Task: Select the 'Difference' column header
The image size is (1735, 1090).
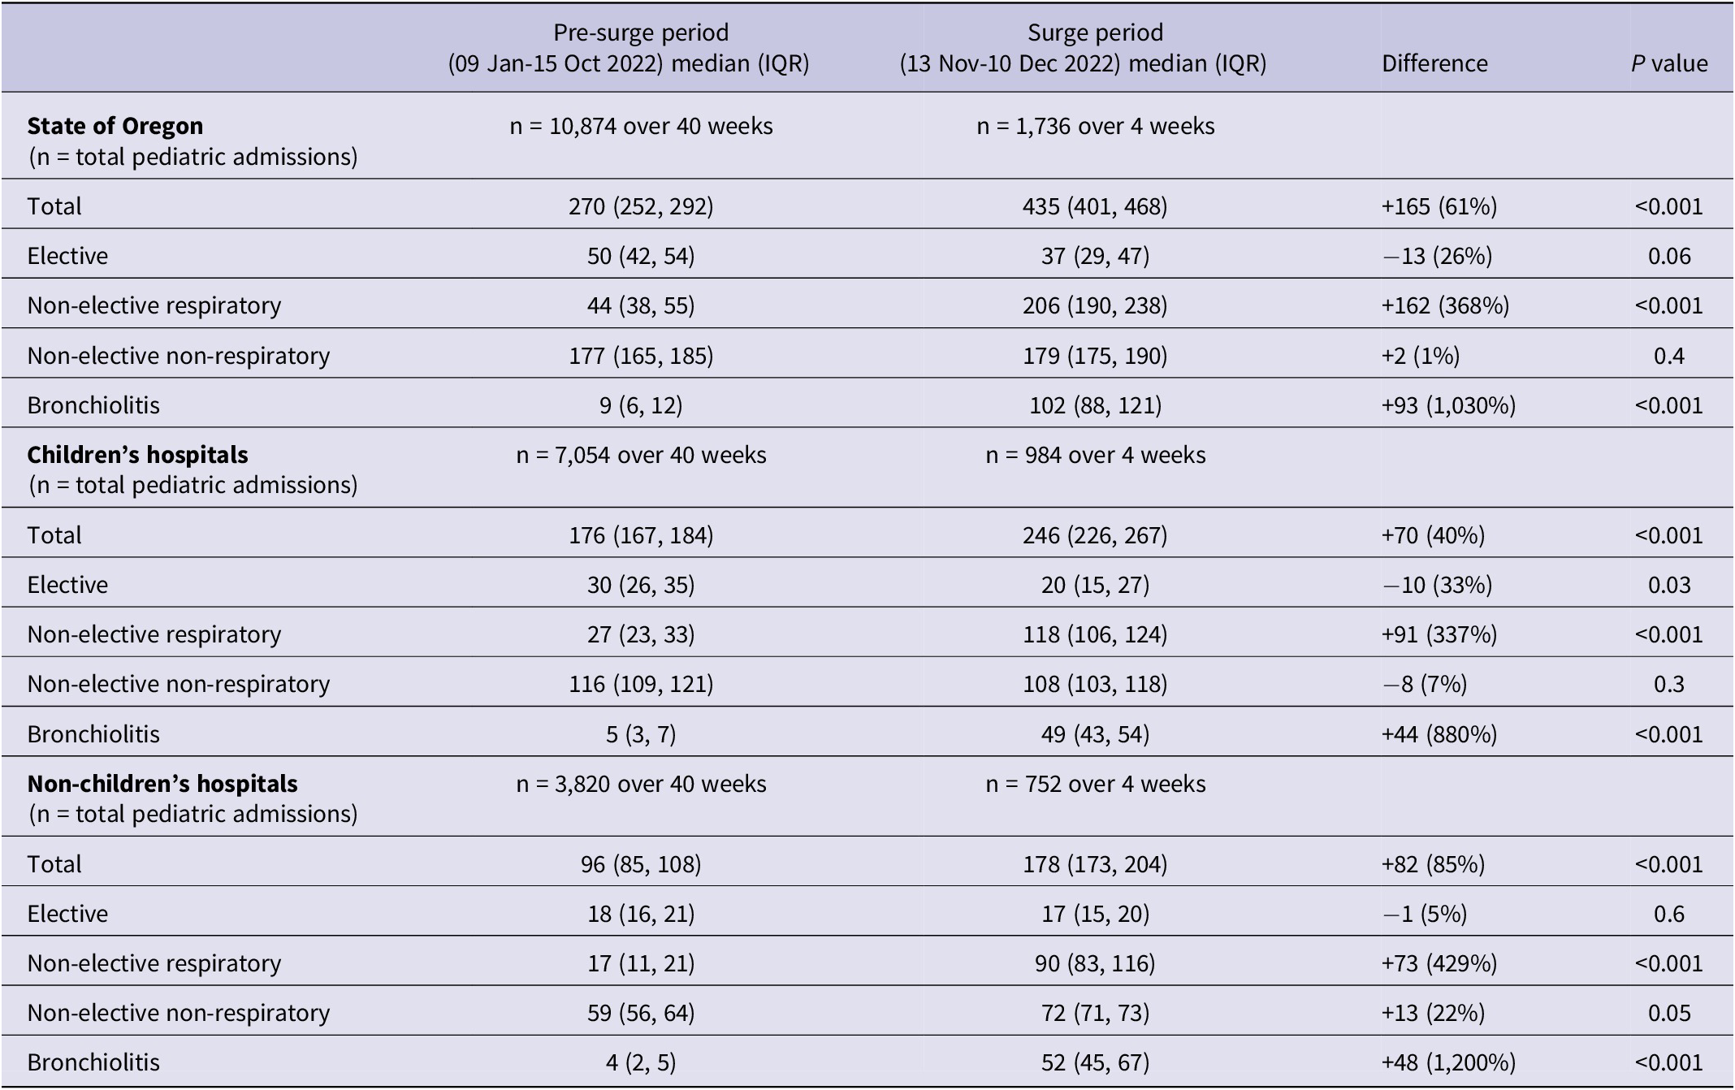Action: point(1434,63)
